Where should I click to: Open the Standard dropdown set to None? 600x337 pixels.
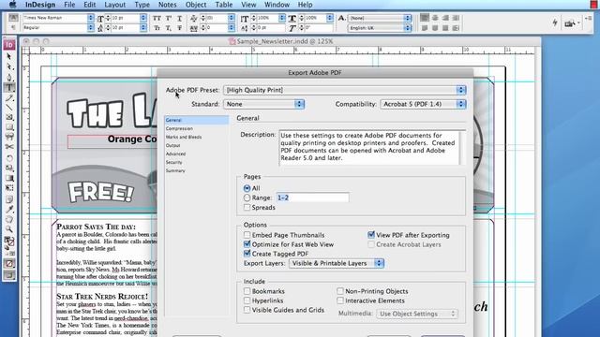coord(264,104)
